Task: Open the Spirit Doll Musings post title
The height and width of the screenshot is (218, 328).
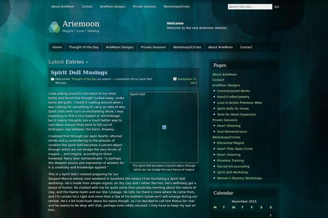Action: coord(79,72)
